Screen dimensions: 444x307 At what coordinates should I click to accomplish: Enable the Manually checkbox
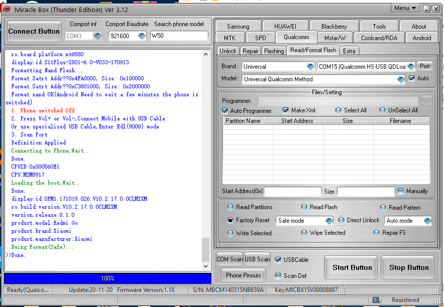pyautogui.click(x=400, y=191)
